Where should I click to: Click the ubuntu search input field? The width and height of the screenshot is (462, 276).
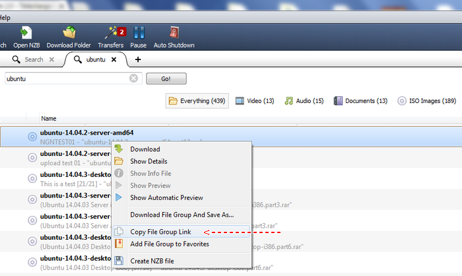tap(66, 78)
